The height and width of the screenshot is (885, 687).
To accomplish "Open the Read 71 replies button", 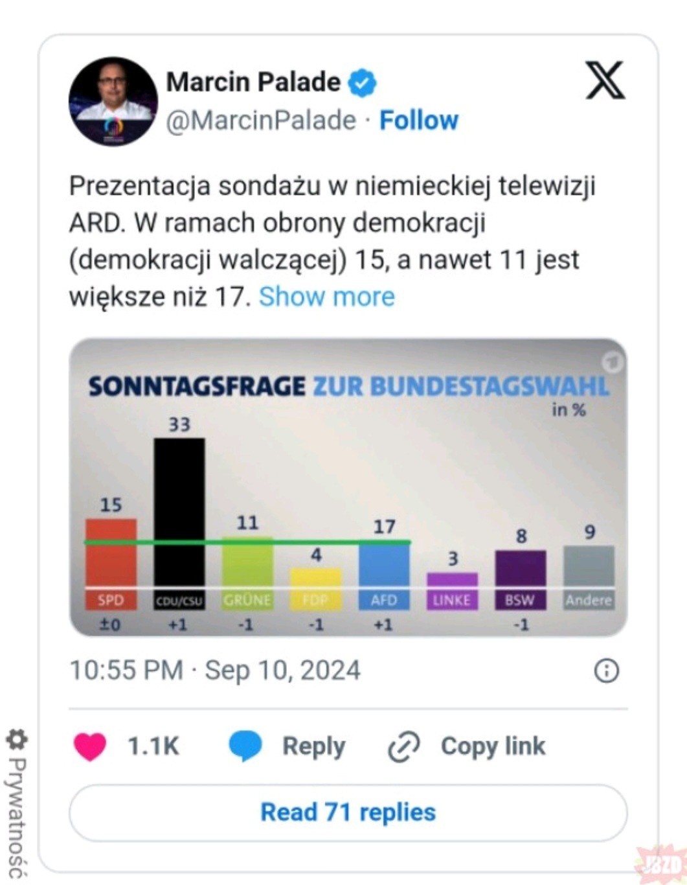I will (x=348, y=812).
